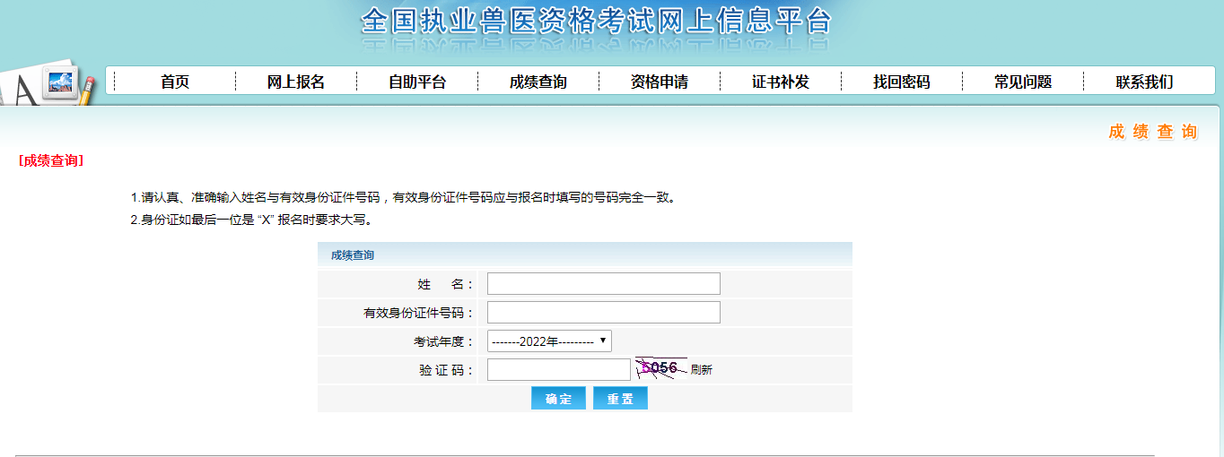Click the 有效身份证件号码： label
Screen dimensions: 1224x457
coord(419,314)
